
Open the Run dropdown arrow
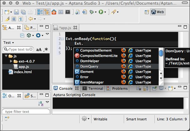[105, 12]
